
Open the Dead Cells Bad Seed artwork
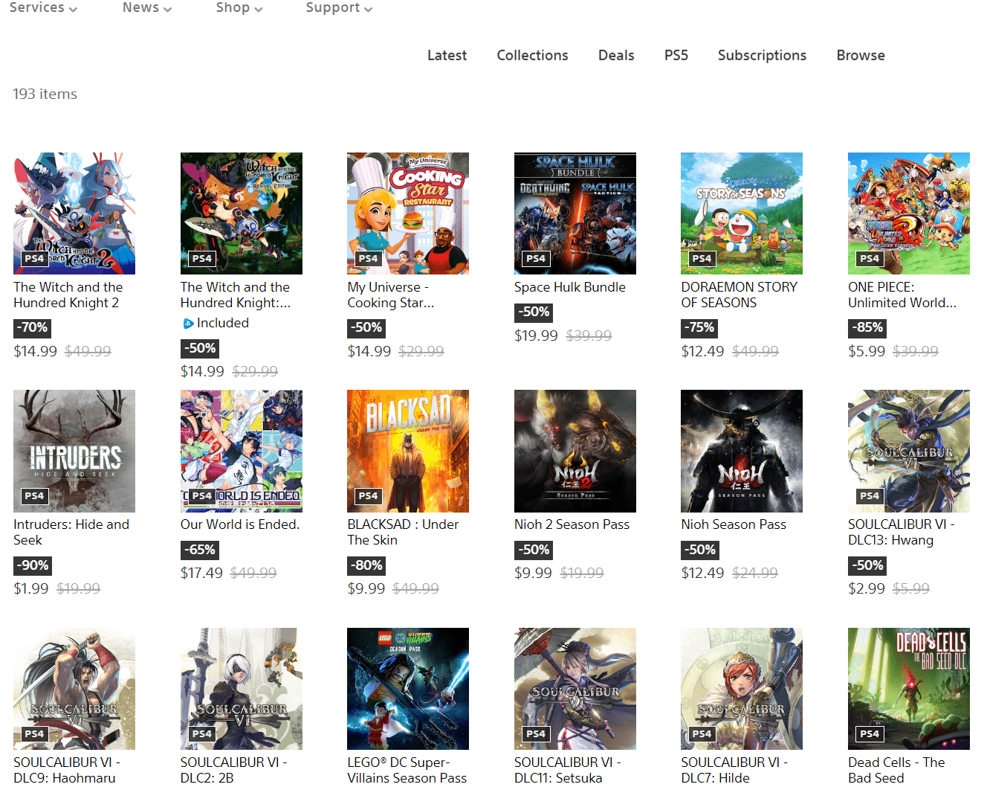(908, 688)
